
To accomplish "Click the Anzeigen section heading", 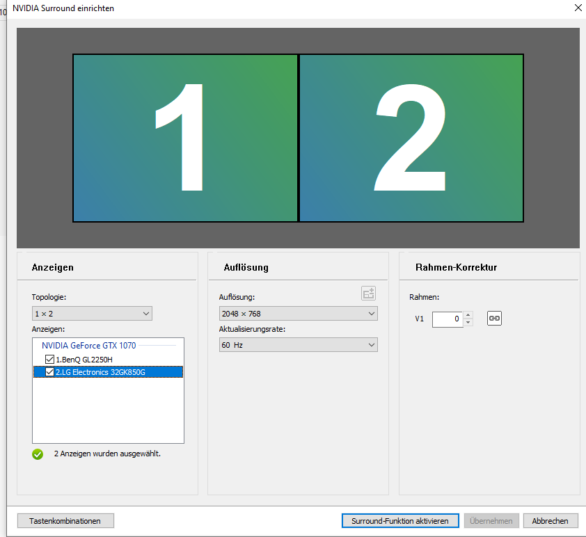I will click(53, 267).
